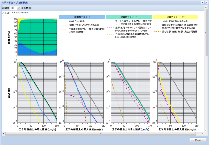Click the total hazard curve chart below 影響度
Viewport: 209px width, 145px height.
[37, 92]
